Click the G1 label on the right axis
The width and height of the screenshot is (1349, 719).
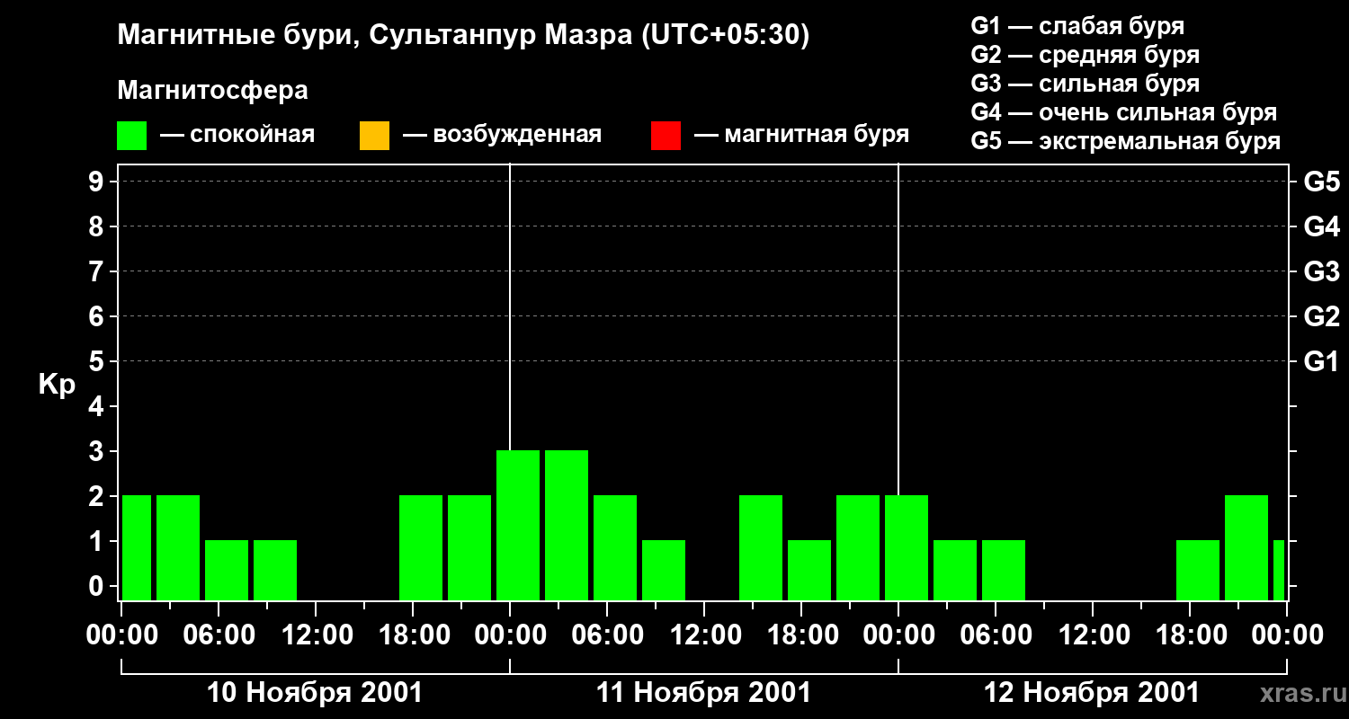(1322, 361)
